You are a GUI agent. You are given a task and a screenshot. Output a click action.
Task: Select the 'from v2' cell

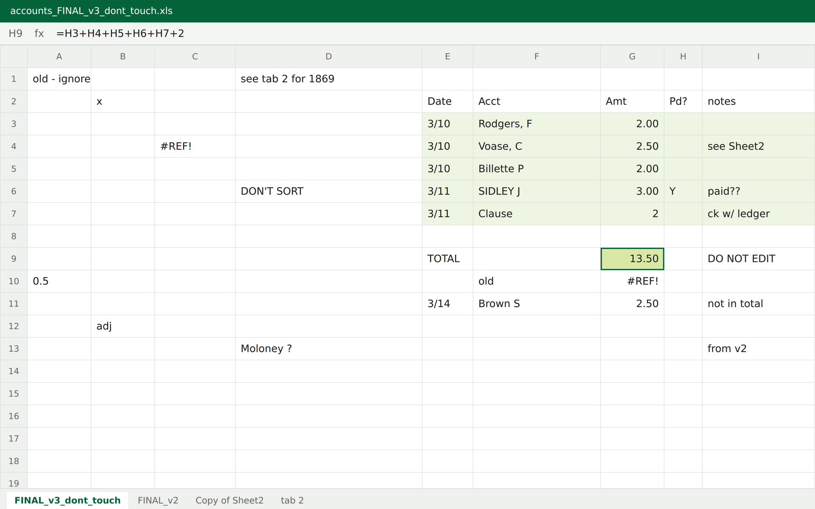coord(759,349)
